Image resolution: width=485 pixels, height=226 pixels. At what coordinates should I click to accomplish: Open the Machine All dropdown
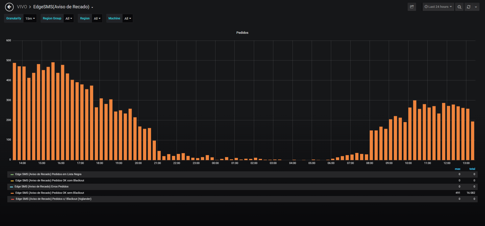[128, 18]
